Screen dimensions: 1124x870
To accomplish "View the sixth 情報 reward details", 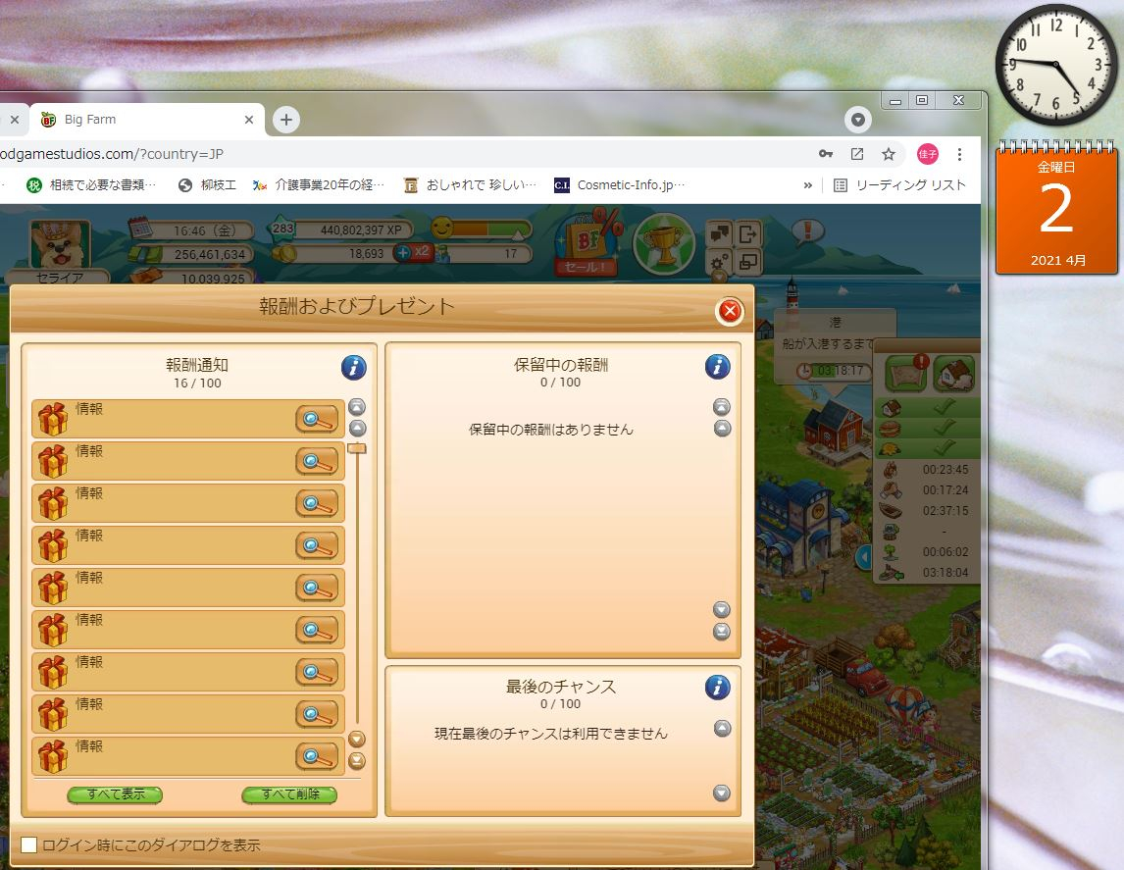I will tap(316, 630).
